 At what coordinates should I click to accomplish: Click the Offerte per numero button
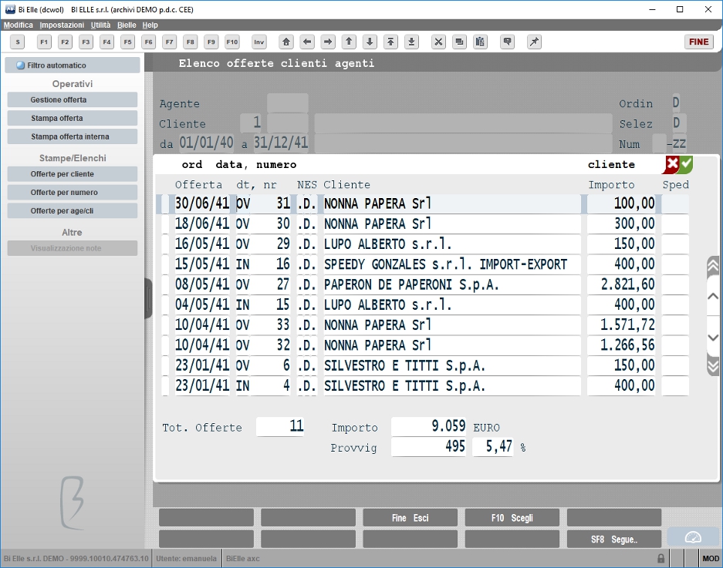click(73, 192)
